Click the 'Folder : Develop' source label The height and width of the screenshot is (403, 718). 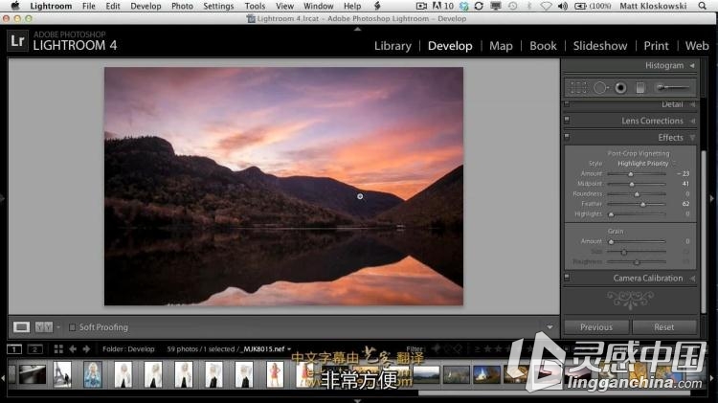click(x=128, y=349)
